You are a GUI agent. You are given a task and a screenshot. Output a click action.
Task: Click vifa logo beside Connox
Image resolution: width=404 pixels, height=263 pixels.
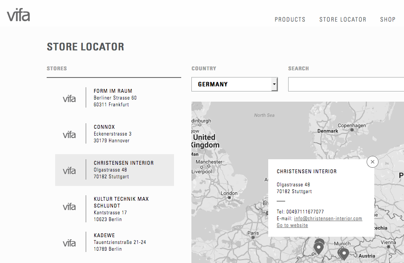[69, 135]
